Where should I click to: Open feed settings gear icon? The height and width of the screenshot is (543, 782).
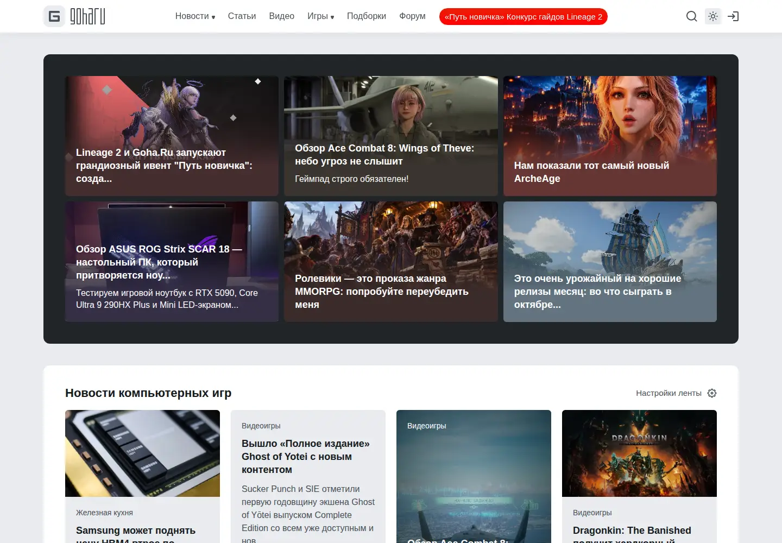[712, 393]
